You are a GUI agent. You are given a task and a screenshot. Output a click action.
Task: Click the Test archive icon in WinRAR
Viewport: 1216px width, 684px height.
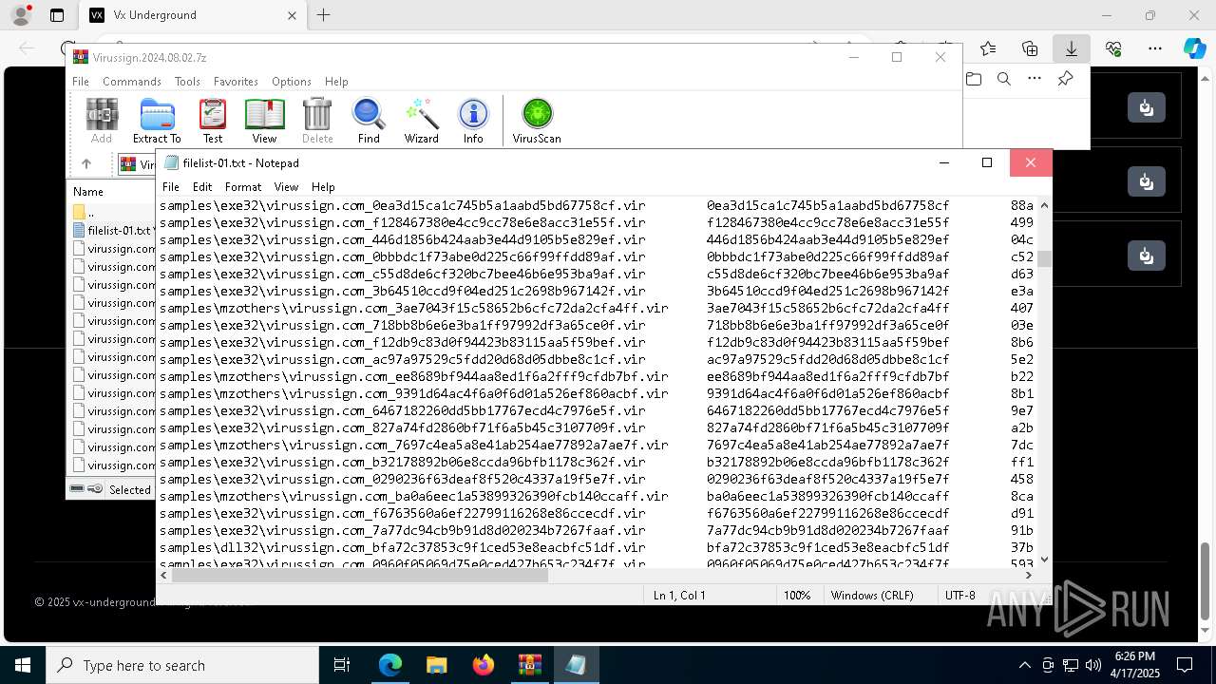pos(213,121)
